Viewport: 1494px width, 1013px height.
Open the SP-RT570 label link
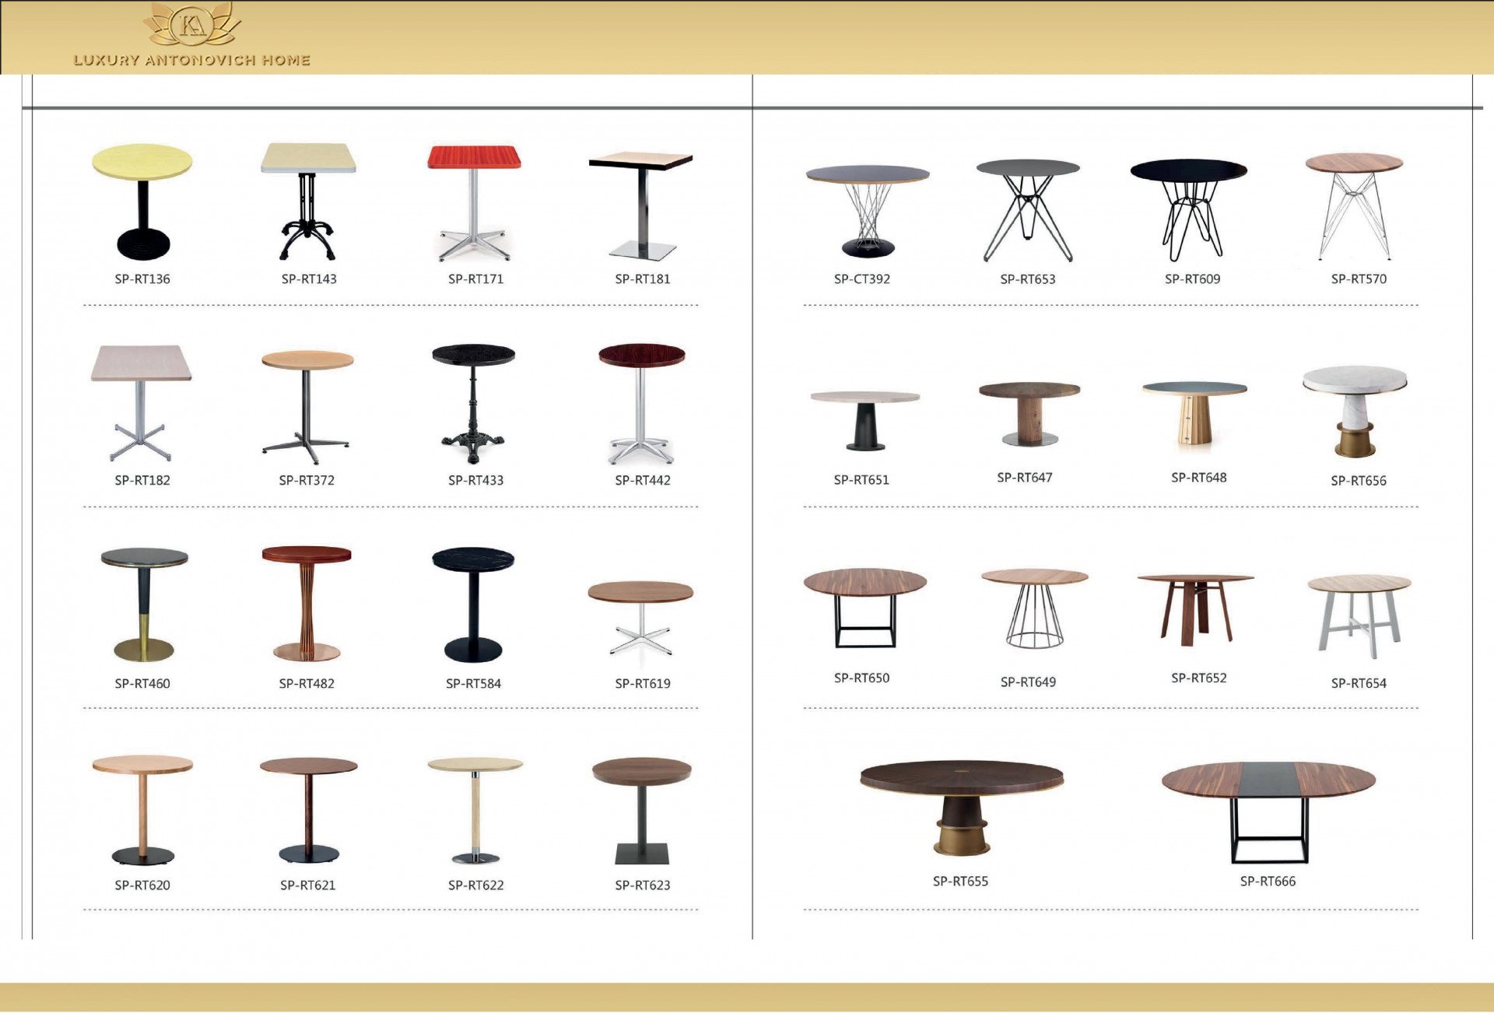(x=1358, y=279)
